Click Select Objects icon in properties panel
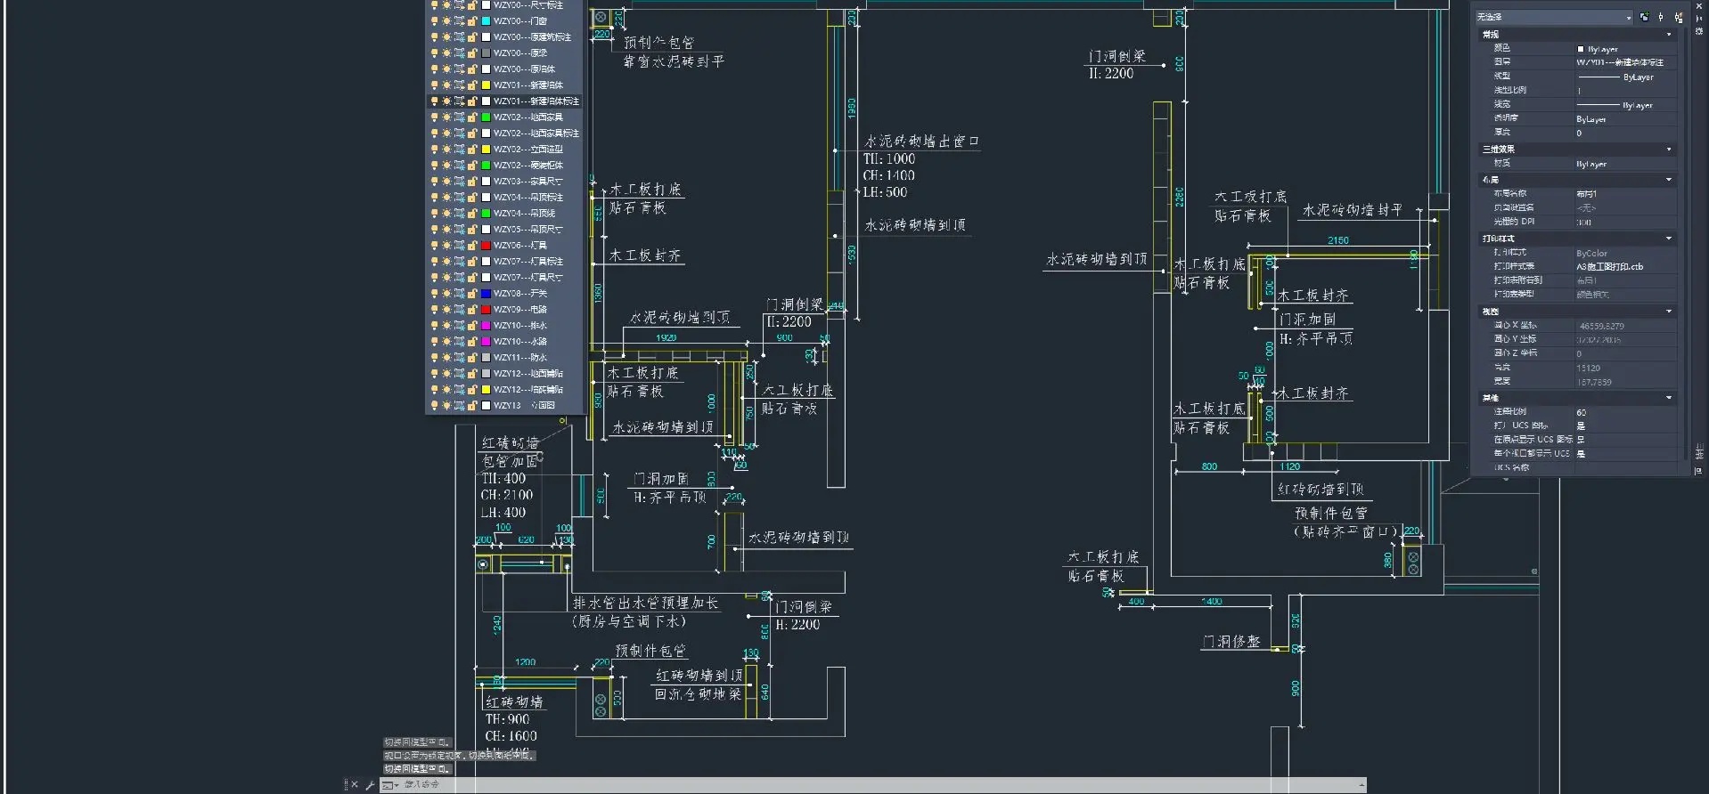 tap(1661, 17)
